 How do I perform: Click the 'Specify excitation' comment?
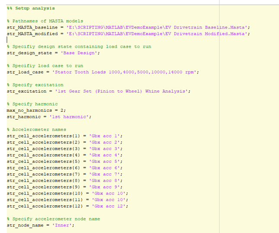tap(35, 85)
